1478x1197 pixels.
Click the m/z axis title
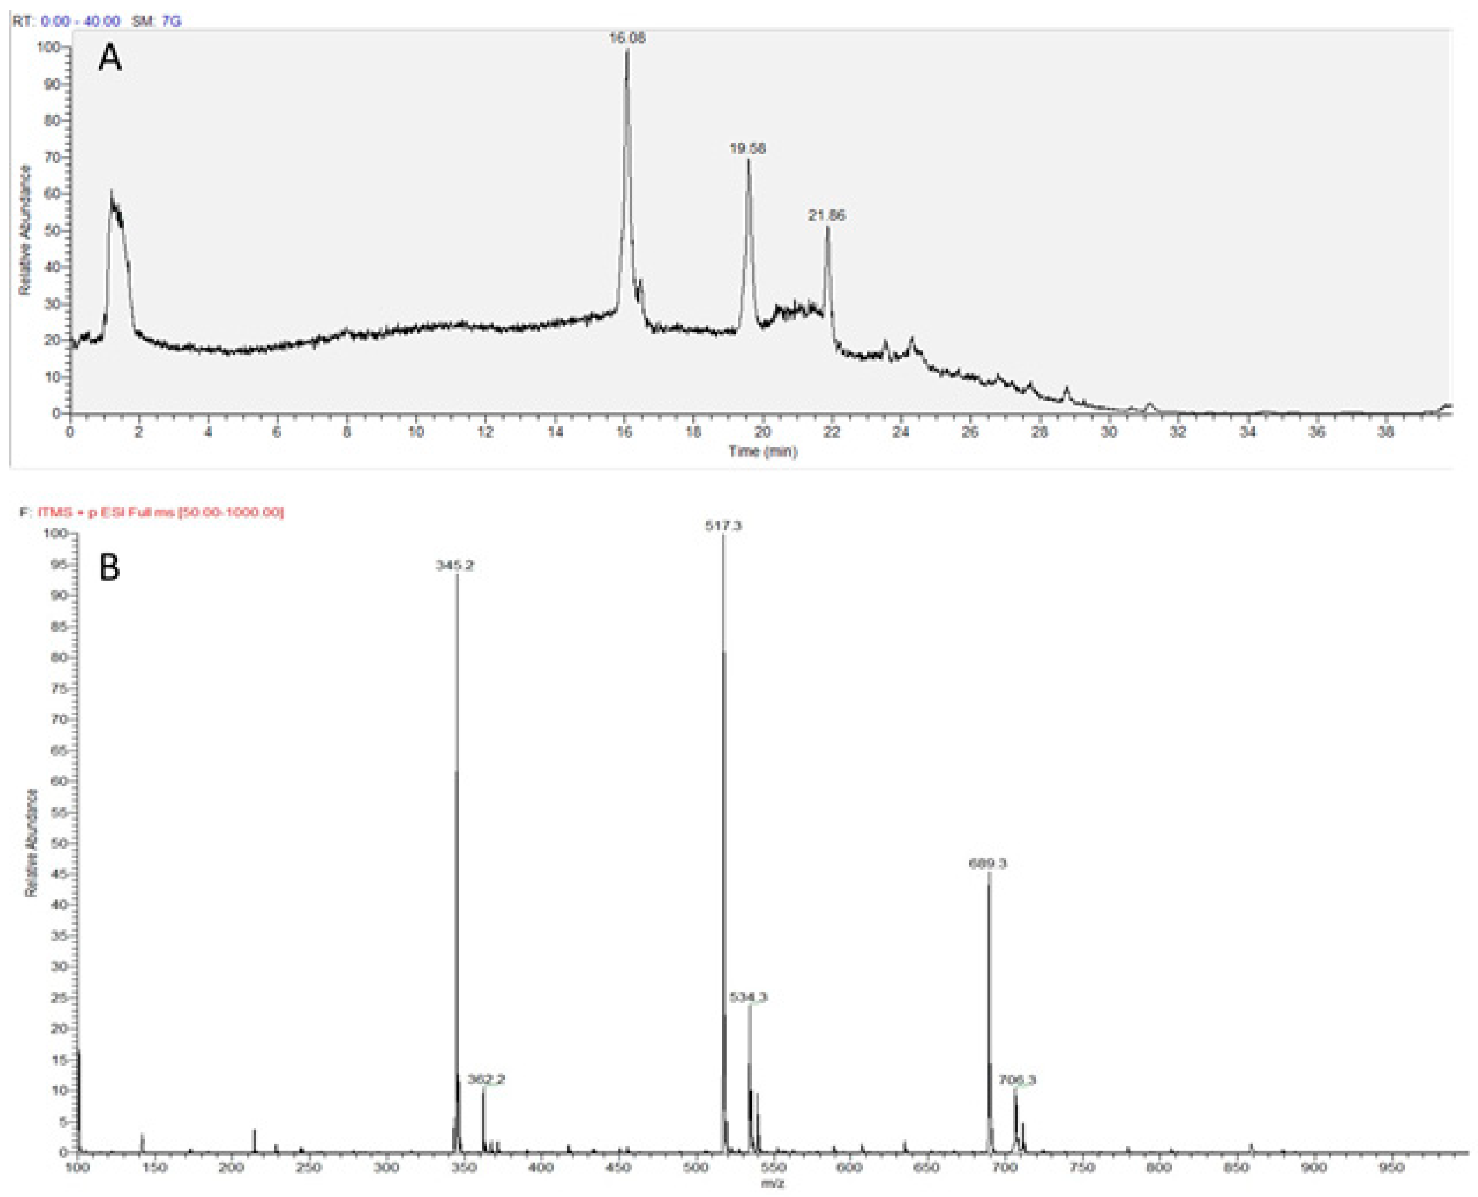tap(772, 1185)
